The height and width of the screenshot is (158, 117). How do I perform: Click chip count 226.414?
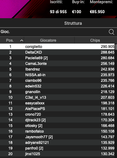click(x=108, y=86)
